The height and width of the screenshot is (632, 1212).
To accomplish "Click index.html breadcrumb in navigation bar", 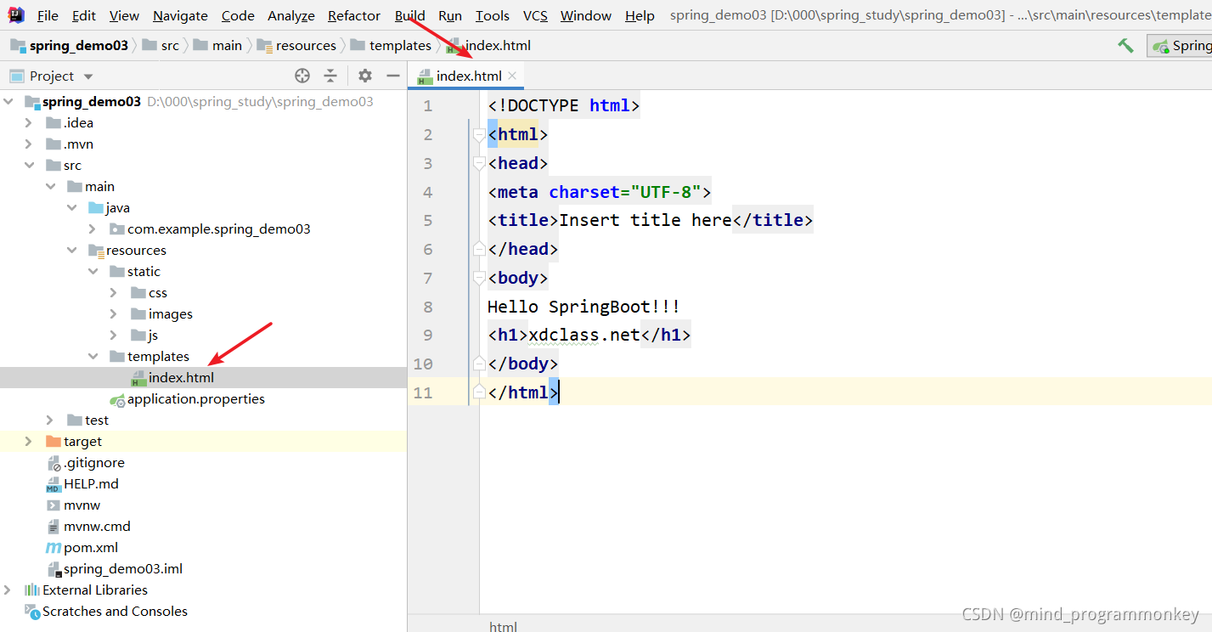I will 488,46.
